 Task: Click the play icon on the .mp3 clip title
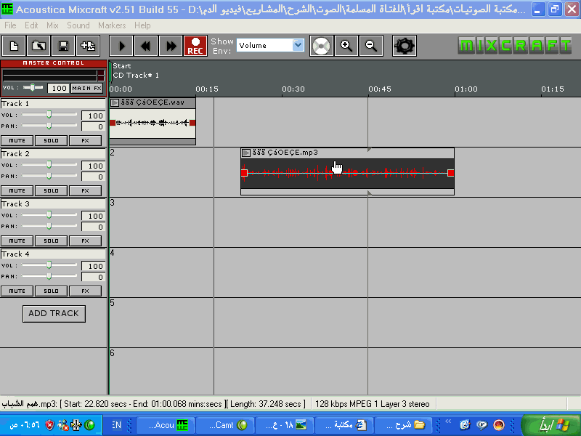point(246,153)
